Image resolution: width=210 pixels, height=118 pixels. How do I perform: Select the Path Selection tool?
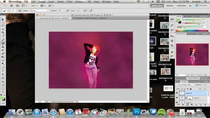(x=3, y=74)
